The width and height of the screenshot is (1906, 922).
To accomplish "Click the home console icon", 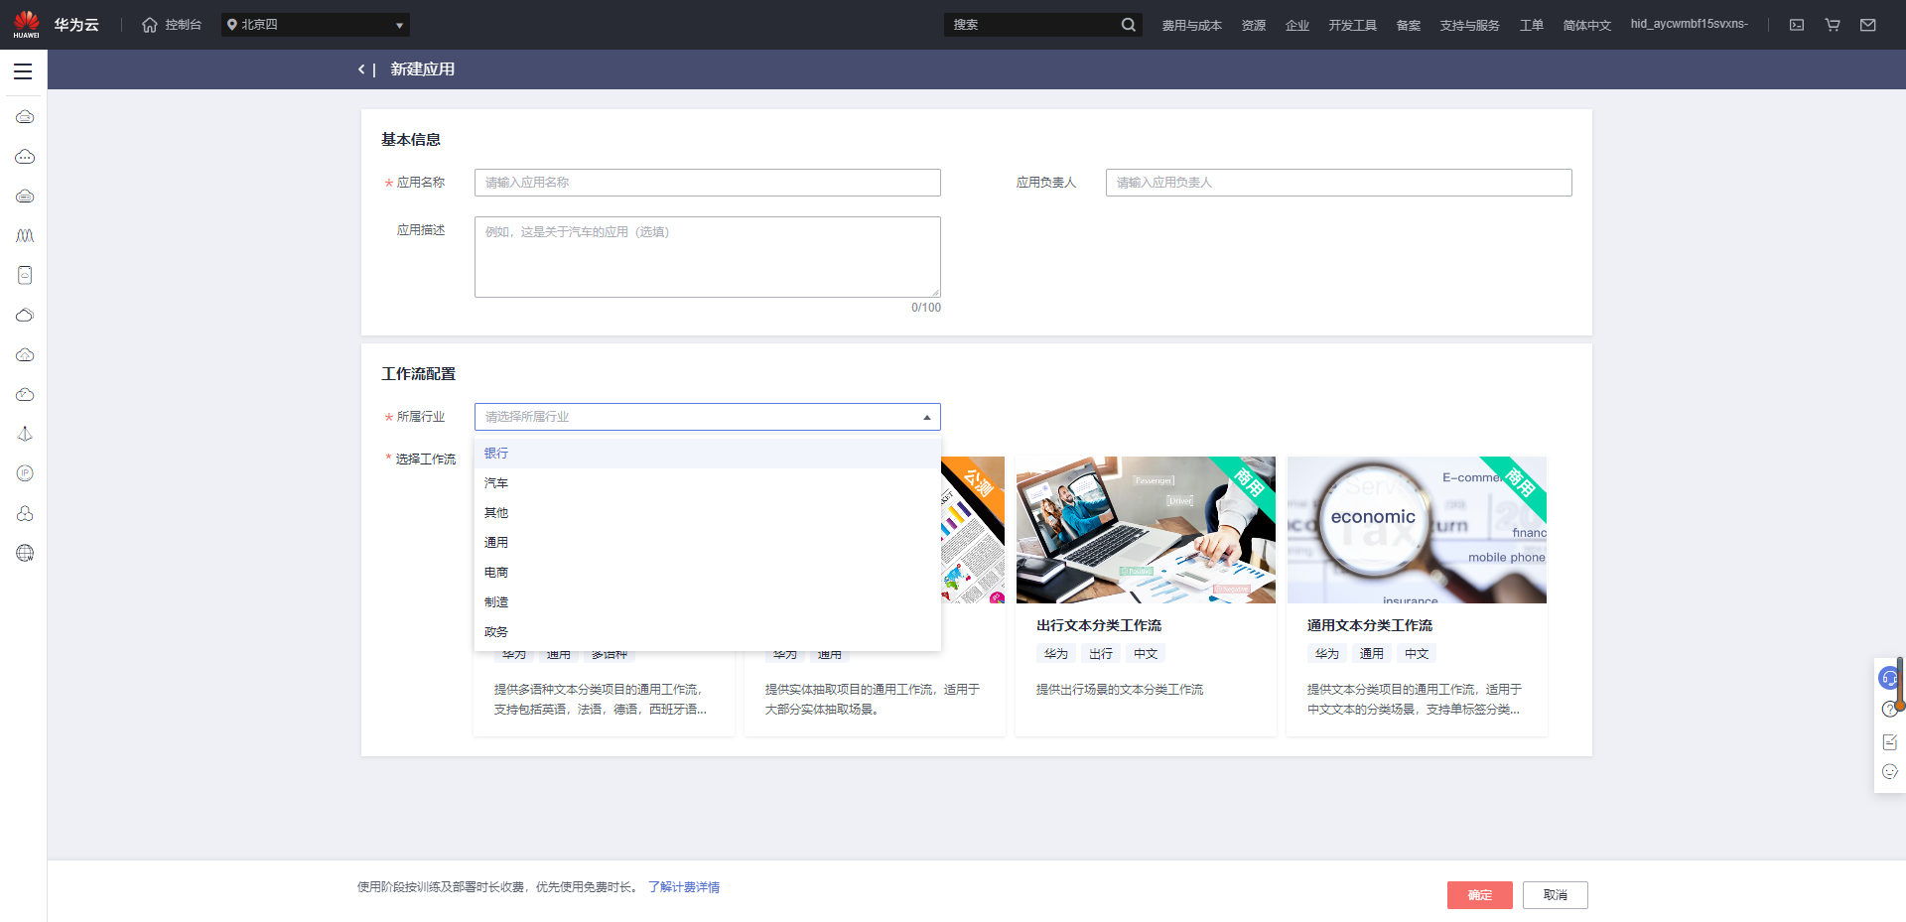I will [x=148, y=24].
